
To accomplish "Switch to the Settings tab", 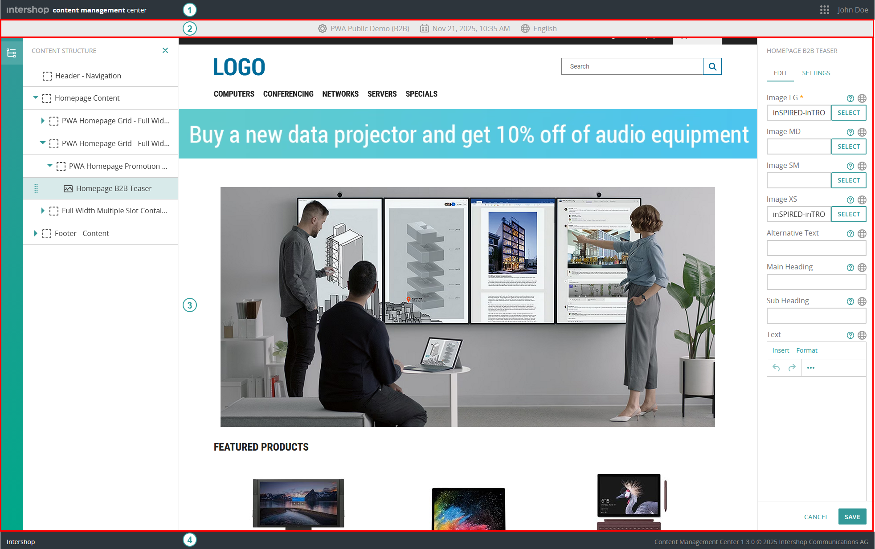I will click(816, 73).
